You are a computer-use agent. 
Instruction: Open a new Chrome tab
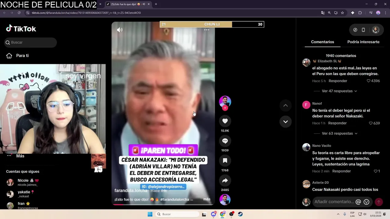pos(156,4)
